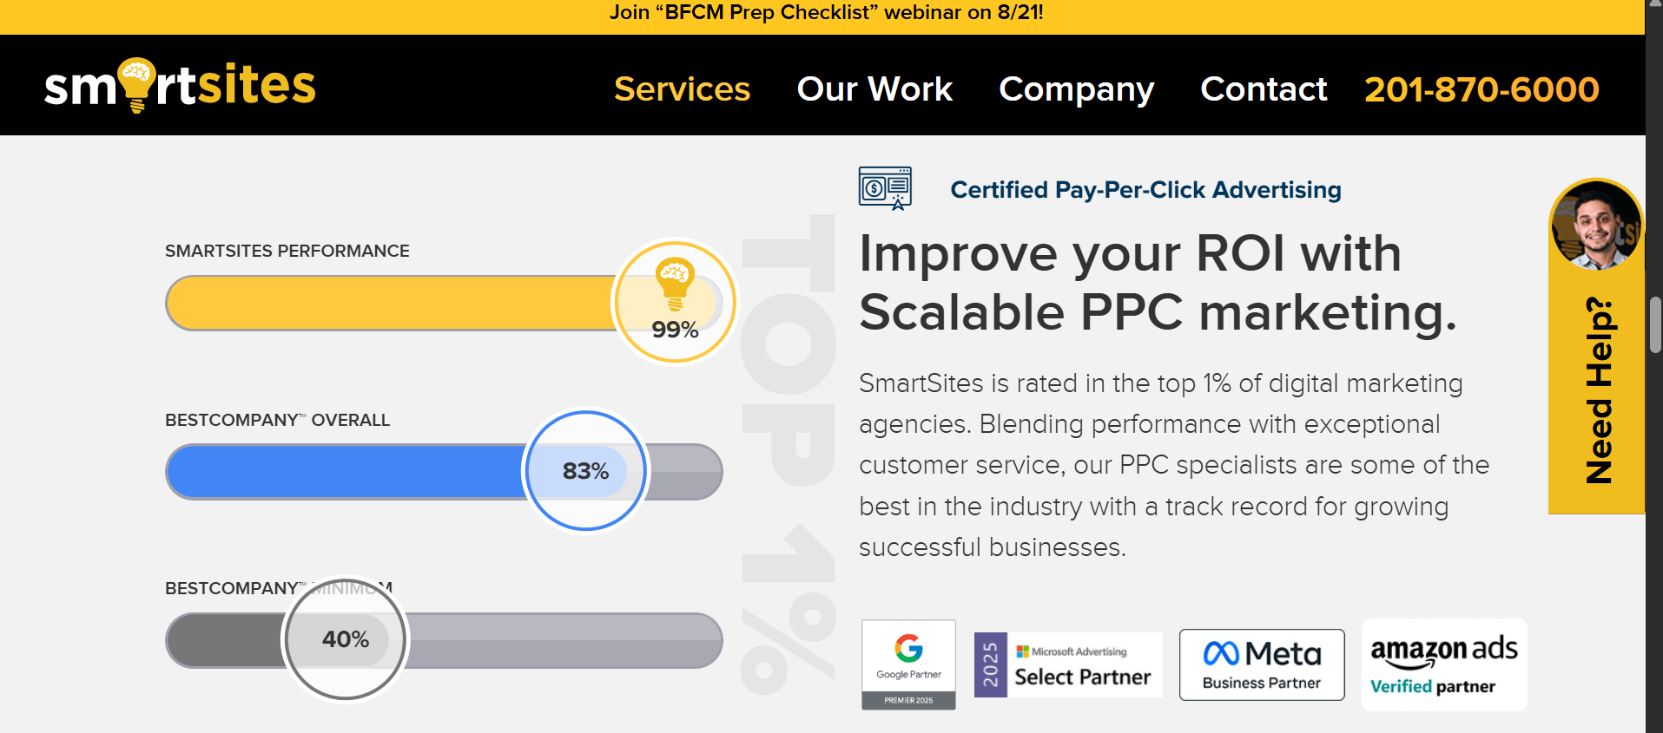Go to the Contact page
1663x733 pixels.
coord(1264,89)
